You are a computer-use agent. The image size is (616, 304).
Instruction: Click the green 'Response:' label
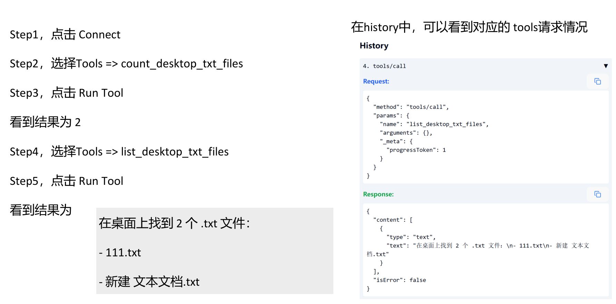[x=378, y=194]
